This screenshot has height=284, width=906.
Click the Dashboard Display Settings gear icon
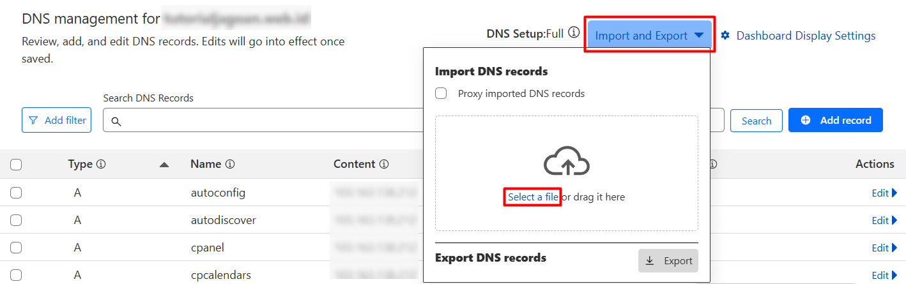point(725,36)
